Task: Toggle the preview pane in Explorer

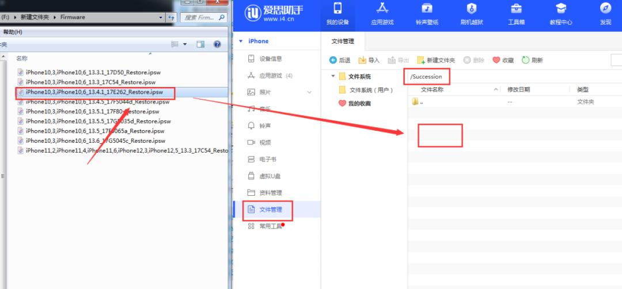Action: coord(201,44)
